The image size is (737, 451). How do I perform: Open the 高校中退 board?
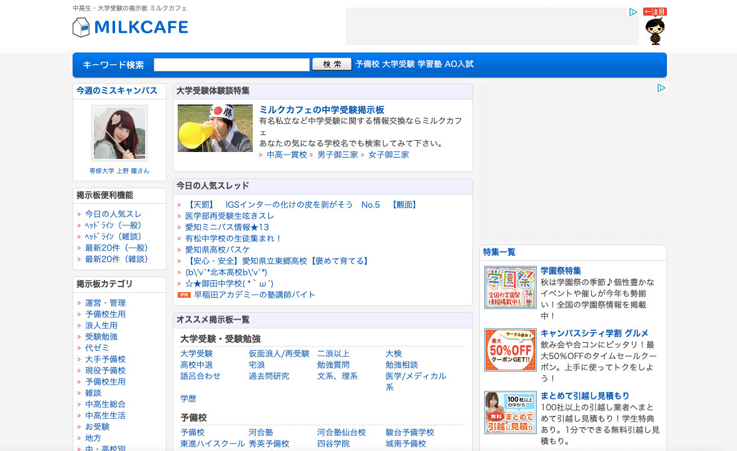(x=196, y=365)
